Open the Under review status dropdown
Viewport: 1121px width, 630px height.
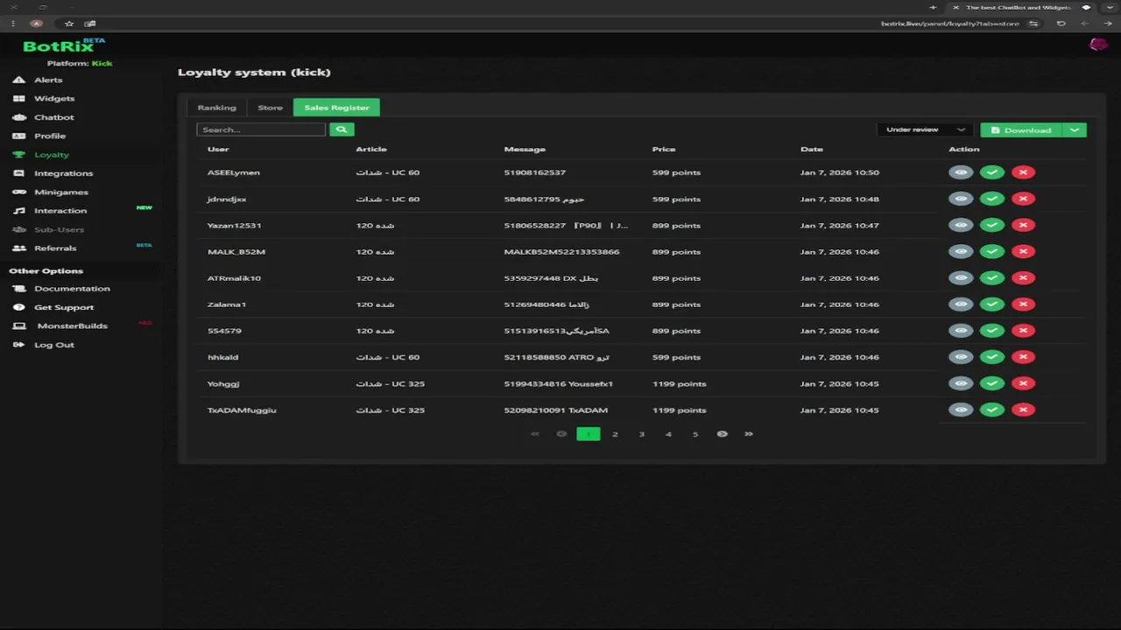(x=925, y=129)
